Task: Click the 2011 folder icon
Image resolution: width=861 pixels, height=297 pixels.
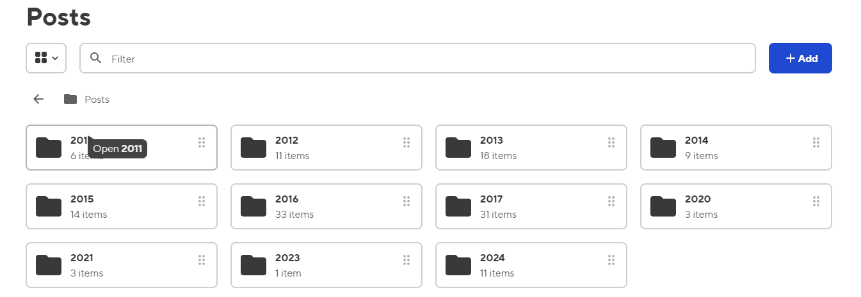Action: [49, 148]
